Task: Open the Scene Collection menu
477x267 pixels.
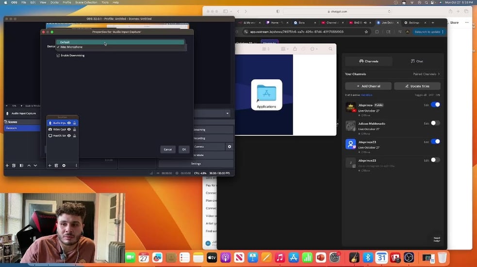Action: [x=86, y=2]
